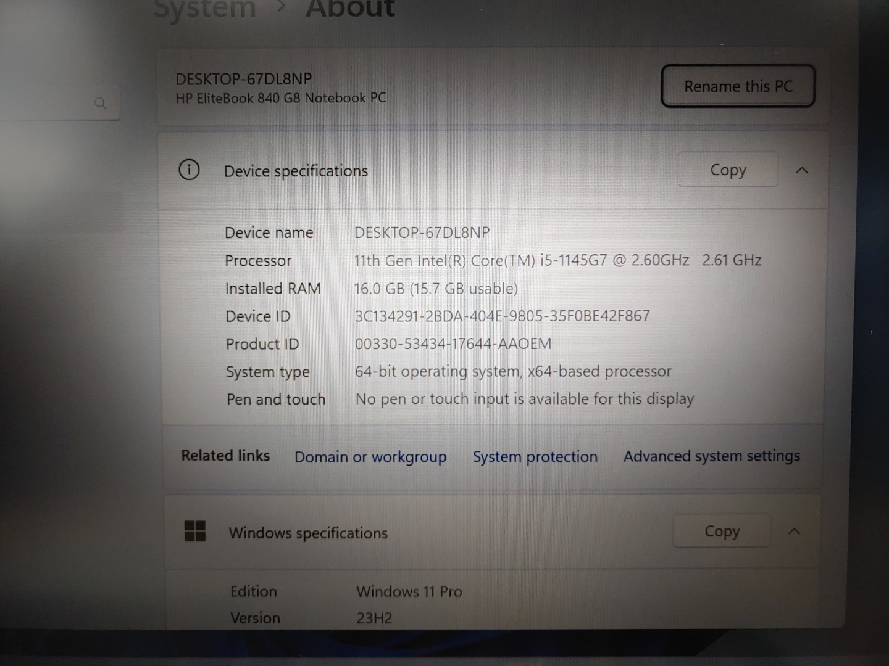Collapse the Device specifications section

click(802, 170)
